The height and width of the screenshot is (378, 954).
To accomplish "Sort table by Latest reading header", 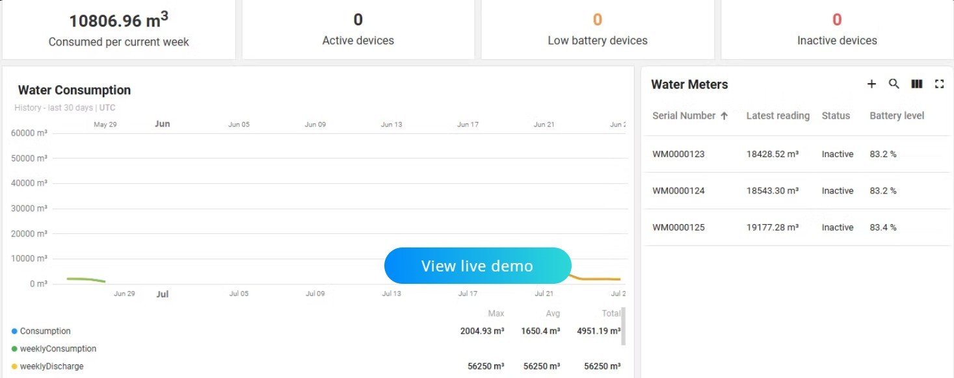I will pos(778,116).
